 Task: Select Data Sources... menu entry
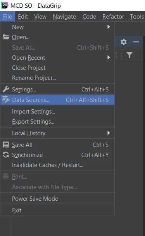pos(57,100)
